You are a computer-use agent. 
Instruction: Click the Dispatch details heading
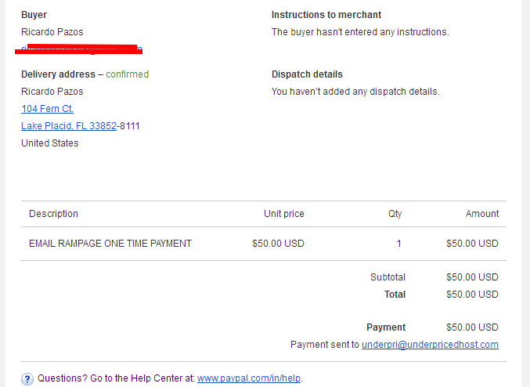307,74
